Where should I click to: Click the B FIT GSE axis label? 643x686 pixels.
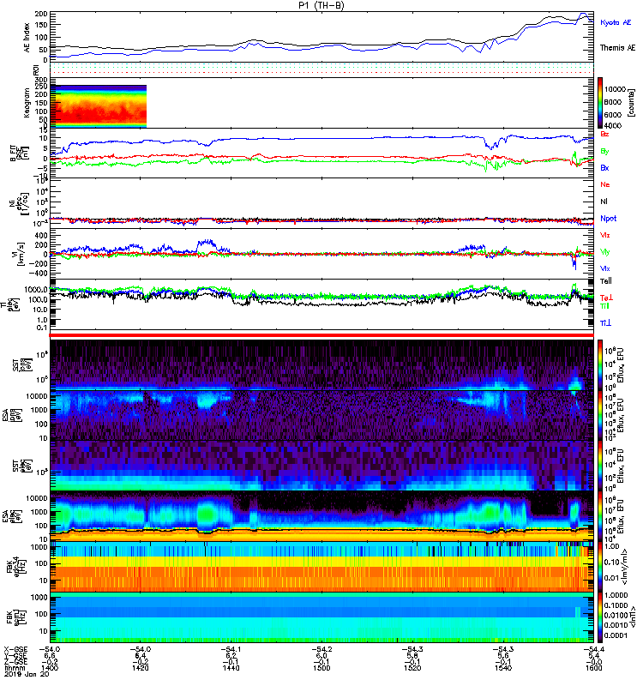pyautogui.click(x=18, y=153)
